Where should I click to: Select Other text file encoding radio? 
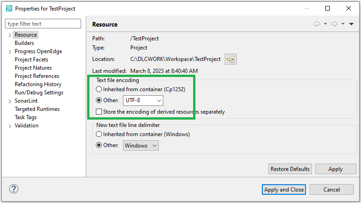pyautogui.click(x=99, y=100)
